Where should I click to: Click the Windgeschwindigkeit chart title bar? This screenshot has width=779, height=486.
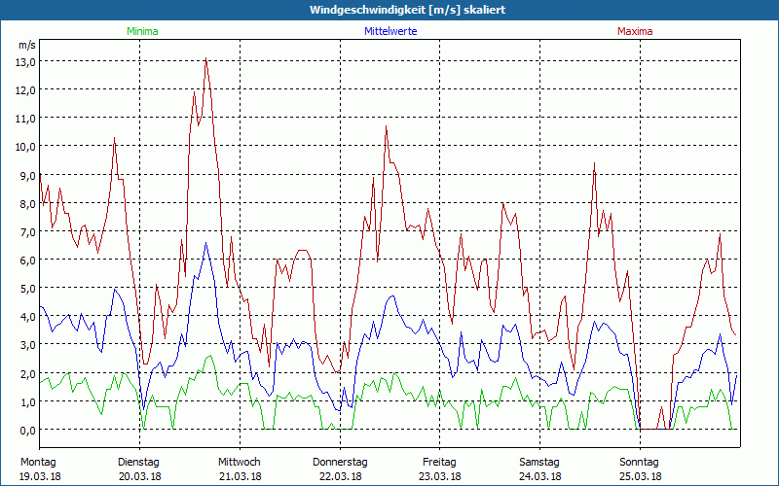pyautogui.click(x=389, y=10)
